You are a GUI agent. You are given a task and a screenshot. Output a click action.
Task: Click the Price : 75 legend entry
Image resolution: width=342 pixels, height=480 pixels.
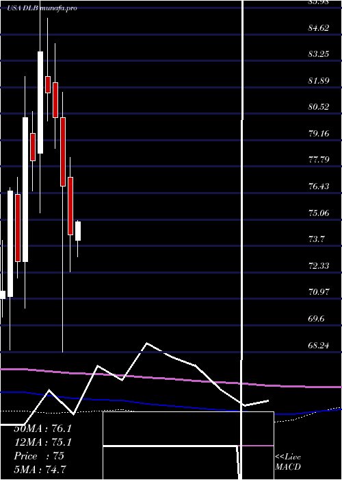tap(39, 456)
